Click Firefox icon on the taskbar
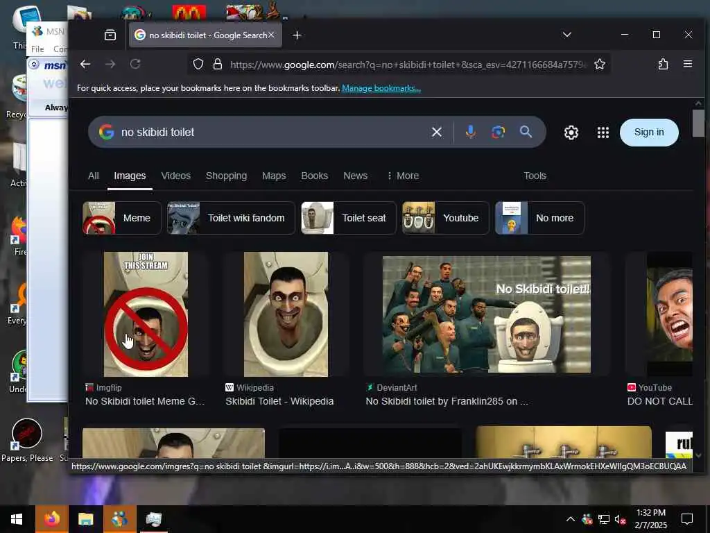This screenshot has width=710, height=533. coord(51,519)
